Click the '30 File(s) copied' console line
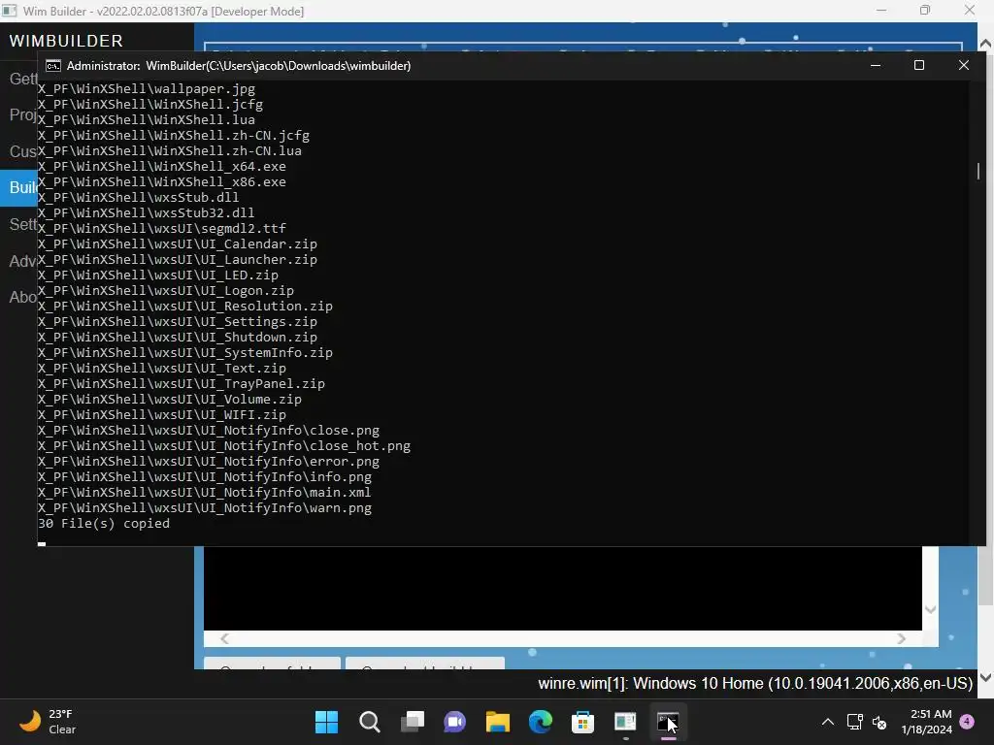 (104, 524)
